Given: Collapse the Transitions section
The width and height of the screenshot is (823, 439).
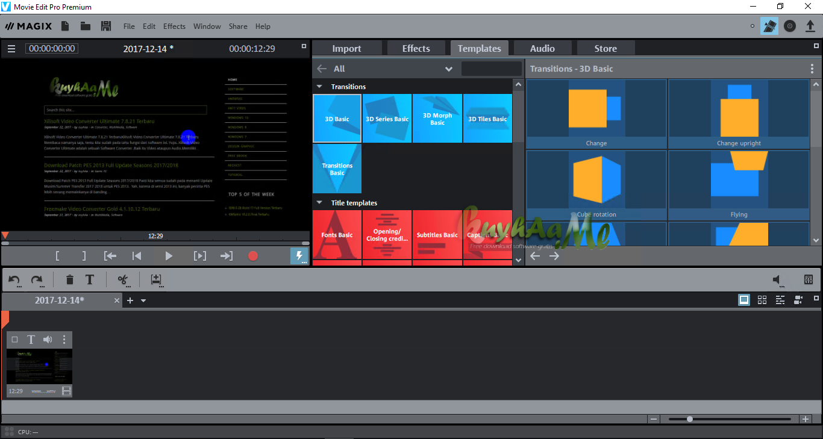Looking at the screenshot, I should coord(319,87).
